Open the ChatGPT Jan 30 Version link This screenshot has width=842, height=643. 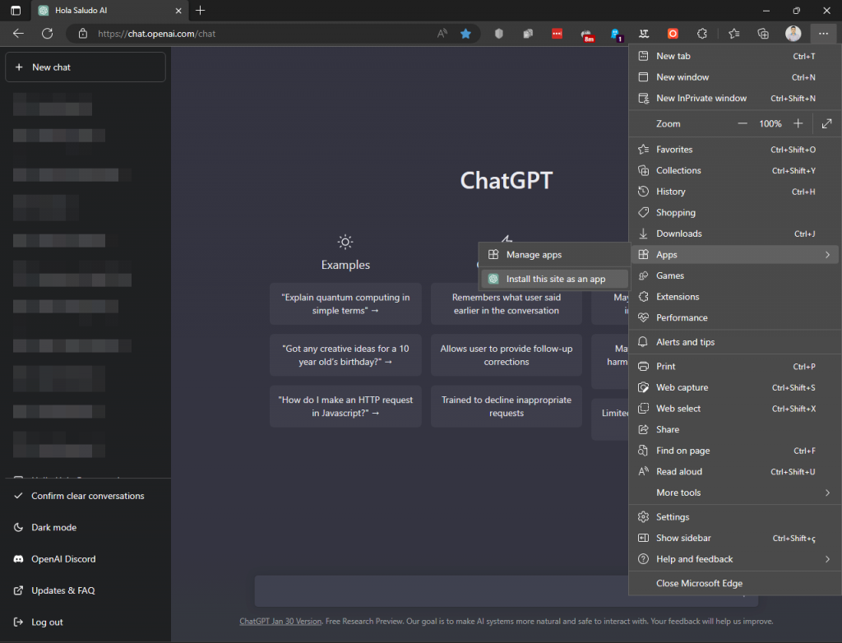(x=280, y=622)
